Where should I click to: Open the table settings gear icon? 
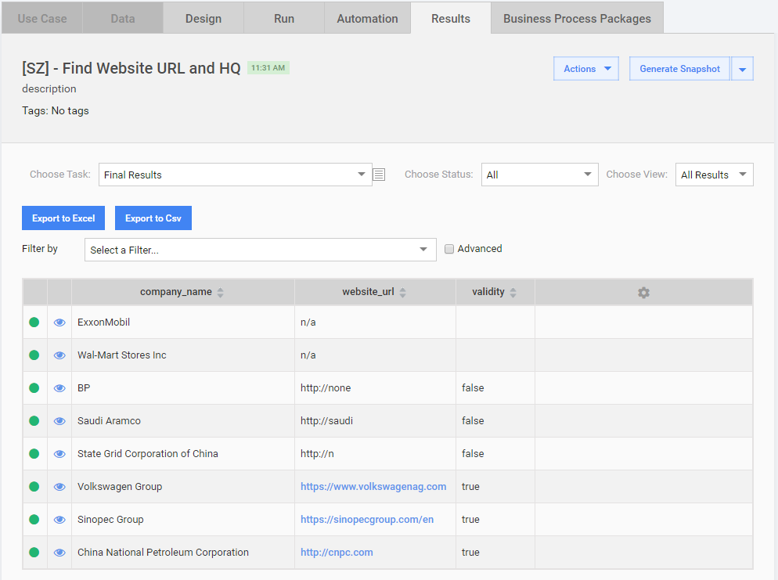pos(643,292)
